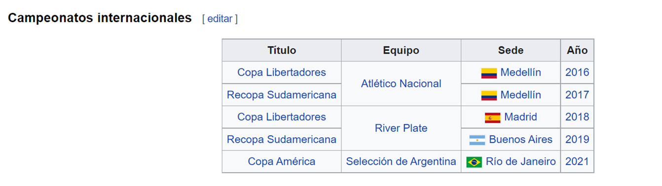
Task: Open Copa Libertadores link in 2018 row
Action: pos(282,117)
